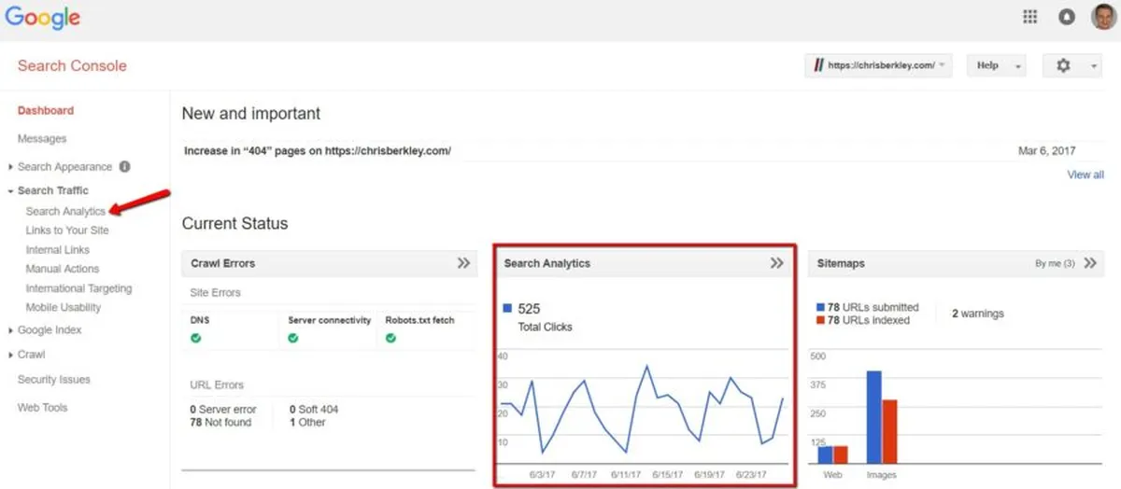Click the DNS green check icon
Image resolution: width=1121 pixels, height=489 pixels.
196,338
